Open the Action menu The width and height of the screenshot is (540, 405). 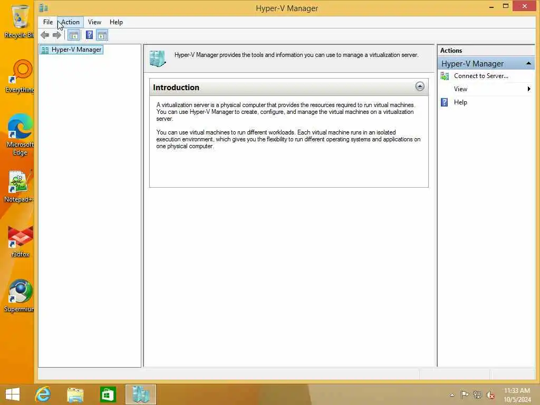(70, 22)
